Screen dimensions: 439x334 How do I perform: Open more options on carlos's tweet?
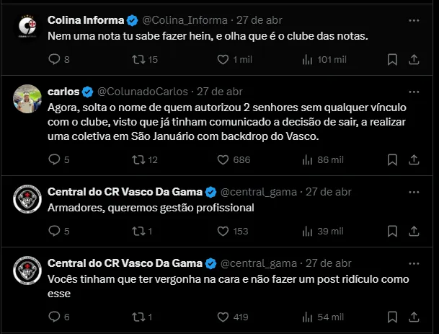[x=413, y=92]
